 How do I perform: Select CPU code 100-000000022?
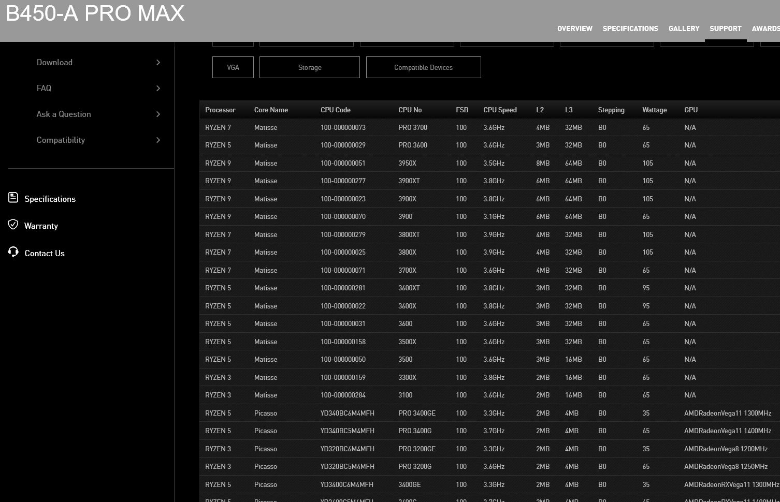tap(343, 306)
